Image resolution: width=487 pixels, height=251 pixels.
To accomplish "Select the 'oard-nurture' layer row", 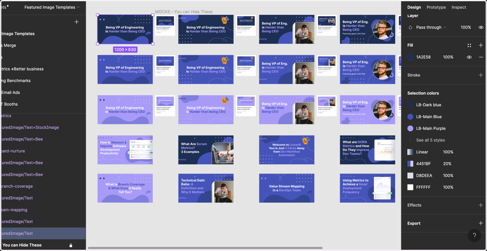I will click(x=43, y=151).
